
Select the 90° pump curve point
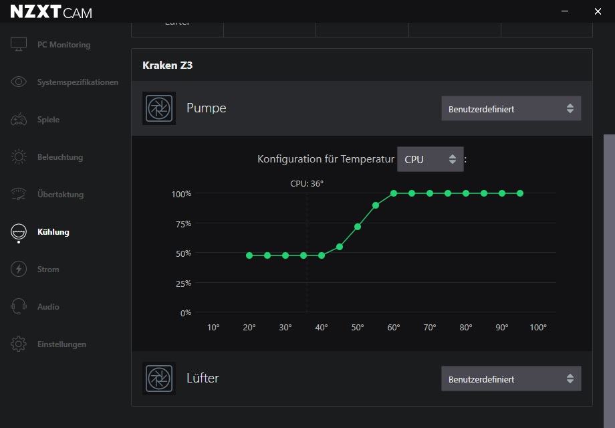click(502, 193)
